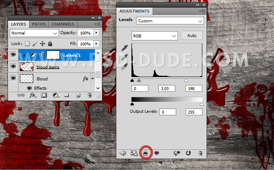This screenshot has height=170, width=274.
Task: Open the RGB channel dropdown
Action: pos(154,36)
